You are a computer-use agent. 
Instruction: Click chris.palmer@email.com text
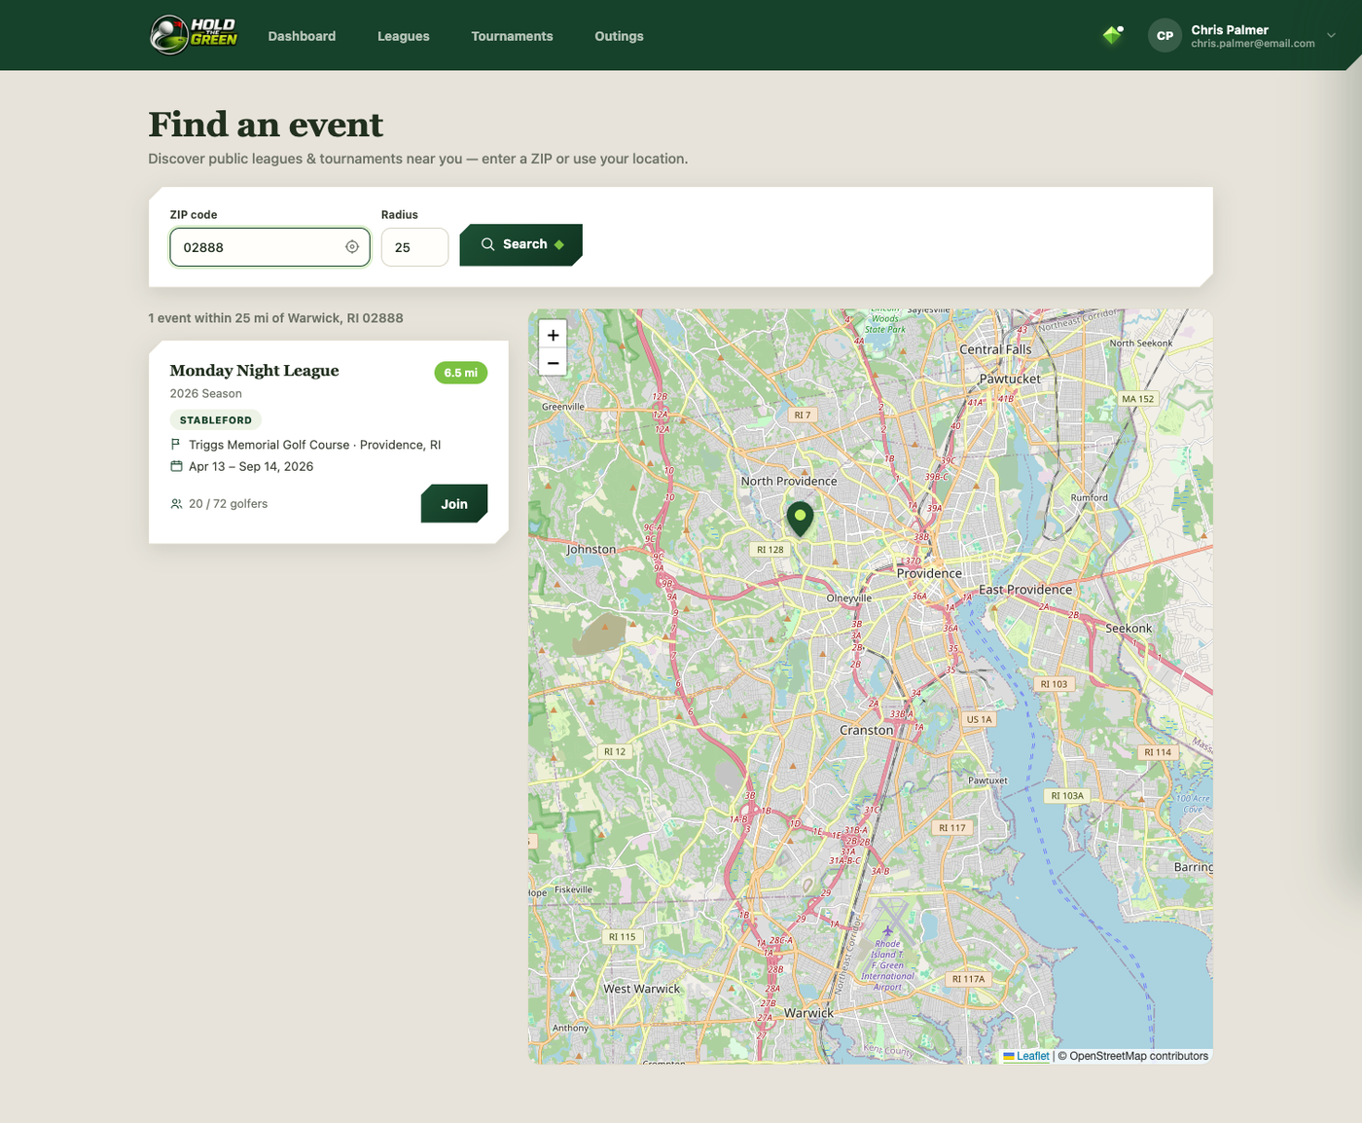tap(1253, 44)
